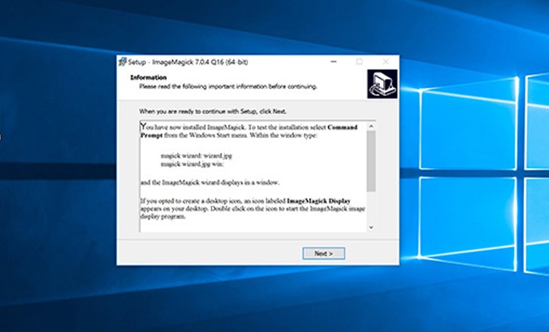Click the Next > button
This screenshot has height=332, width=549.
[323, 254]
